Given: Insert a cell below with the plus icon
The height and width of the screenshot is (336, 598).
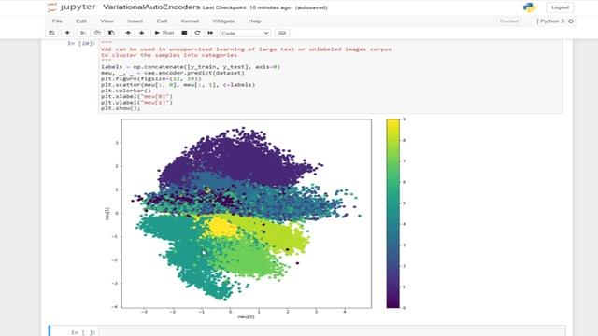Looking at the screenshot, I should click(x=67, y=33).
